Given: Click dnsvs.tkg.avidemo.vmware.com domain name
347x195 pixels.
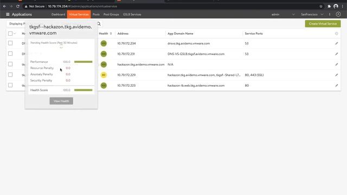Looking at the screenshot, I should [189, 43].
